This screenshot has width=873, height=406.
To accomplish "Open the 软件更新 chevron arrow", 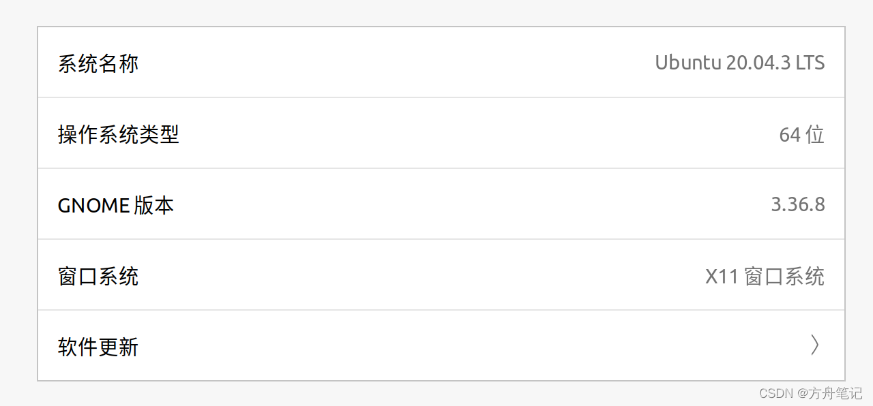I will (814, 345).
